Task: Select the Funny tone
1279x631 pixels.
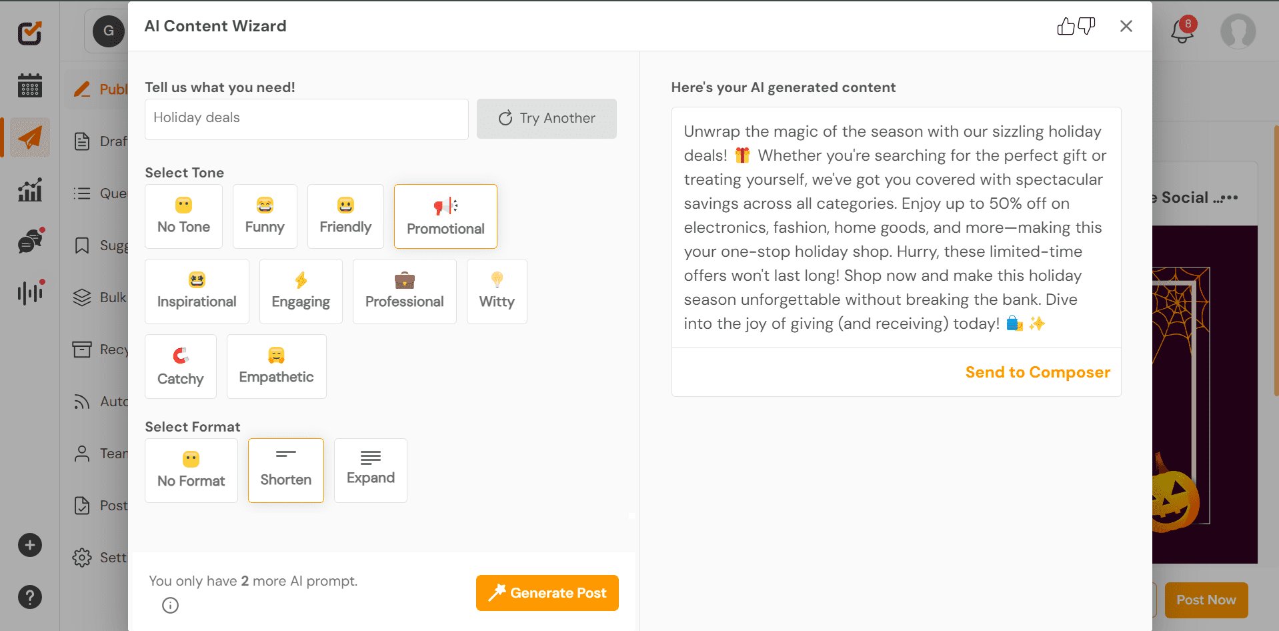Action: tap(264, 216)
